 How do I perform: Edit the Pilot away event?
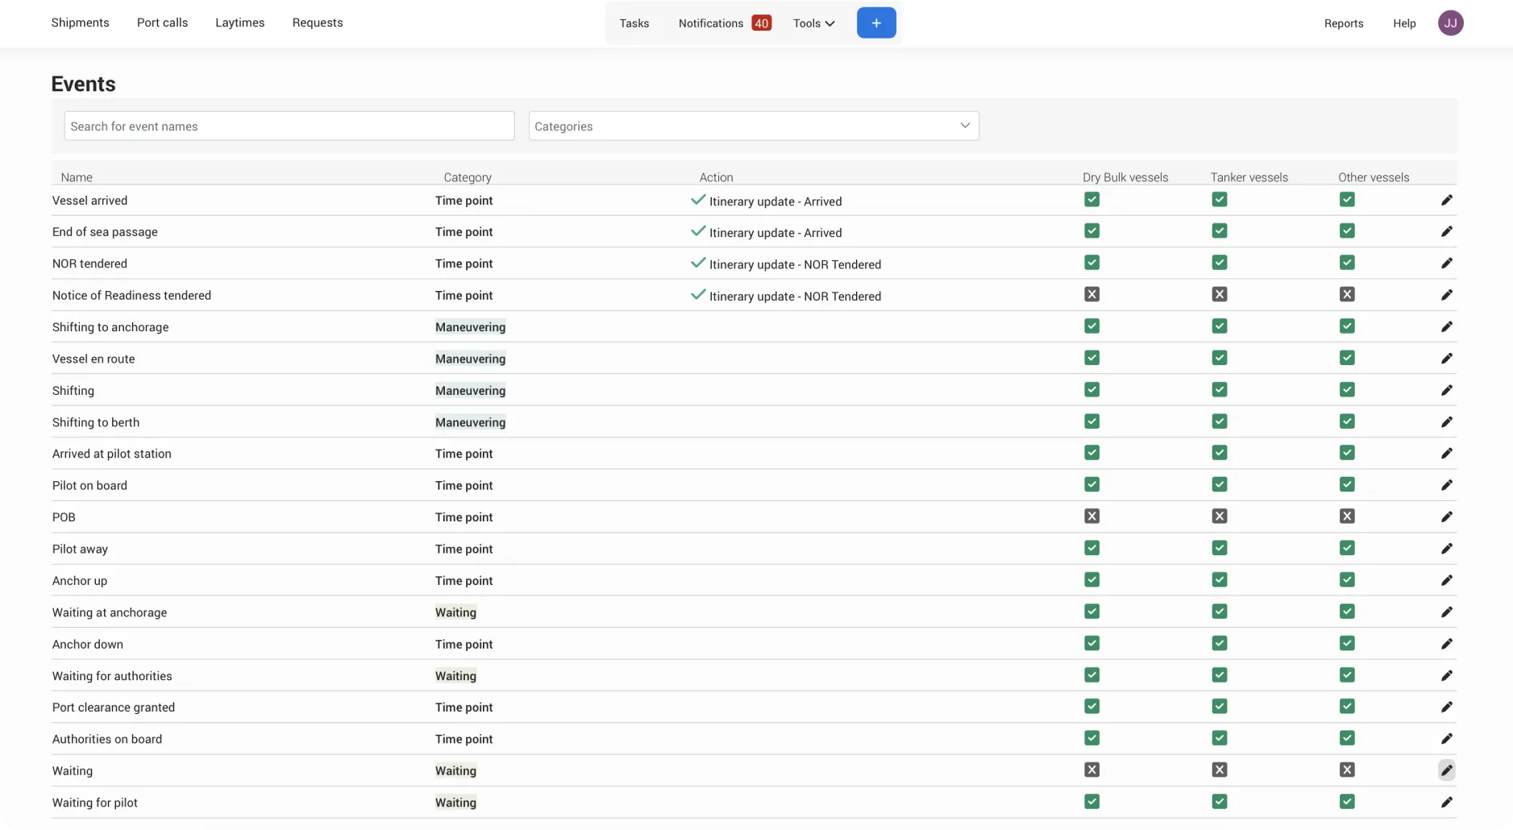pos(1447,549)
